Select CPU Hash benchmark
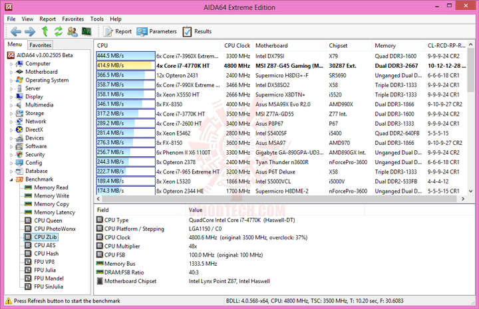This screenshot has width=479, height=309. [46, 253]
